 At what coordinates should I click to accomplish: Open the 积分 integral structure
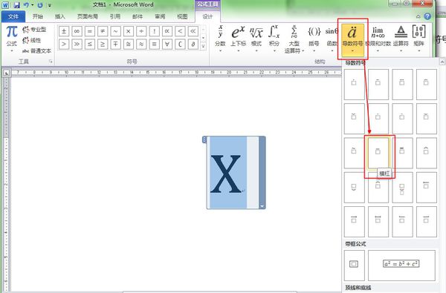coord(274,39)
